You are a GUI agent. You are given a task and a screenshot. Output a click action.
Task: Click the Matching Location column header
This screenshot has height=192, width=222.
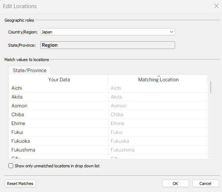pyautogui.click(x=158, y=80)
